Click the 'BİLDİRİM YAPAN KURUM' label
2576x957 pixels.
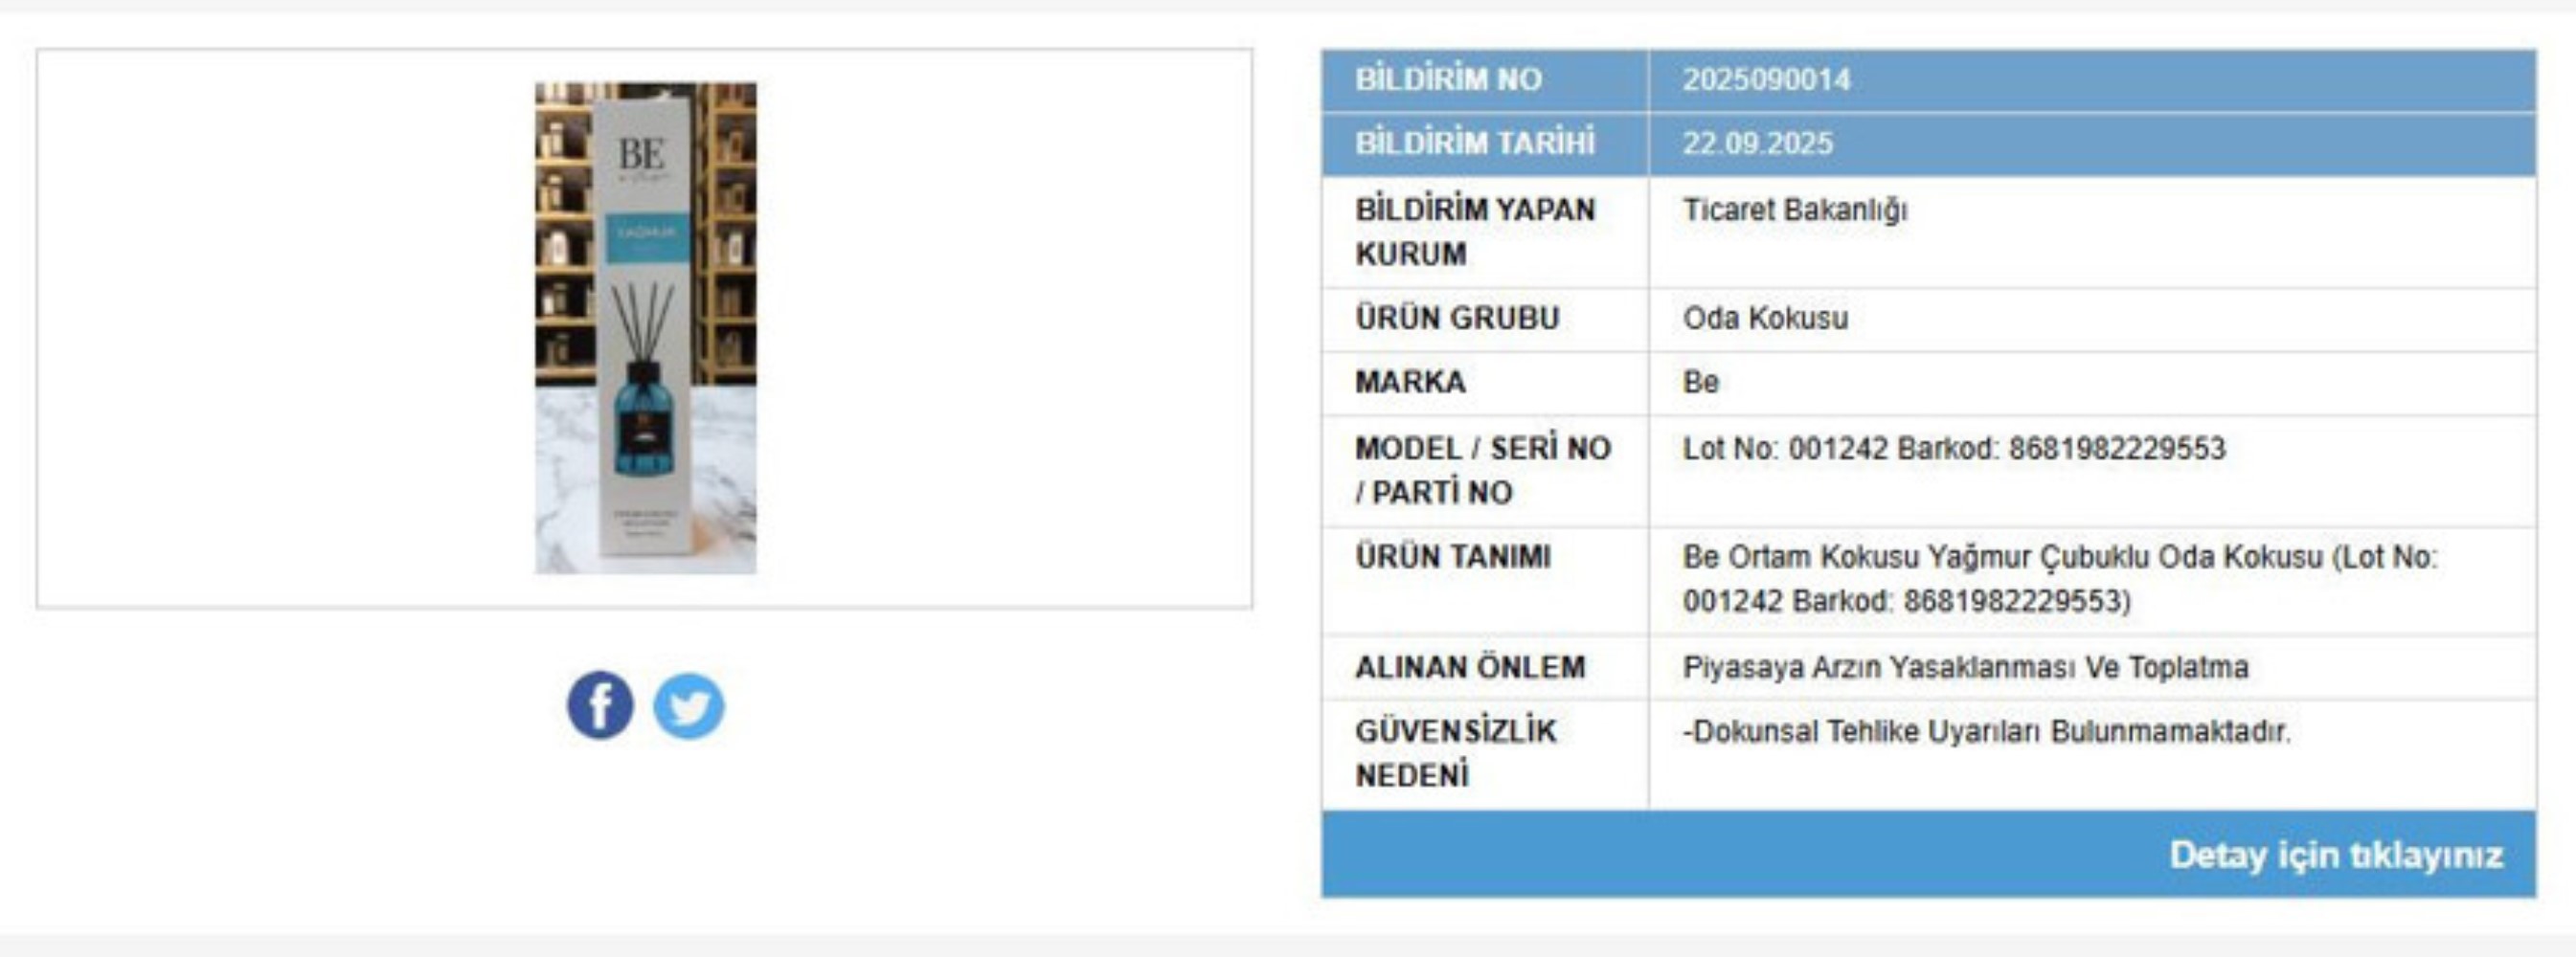(x=1475, y=232)
